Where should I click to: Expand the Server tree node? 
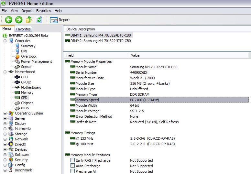[x=5, y=118]
